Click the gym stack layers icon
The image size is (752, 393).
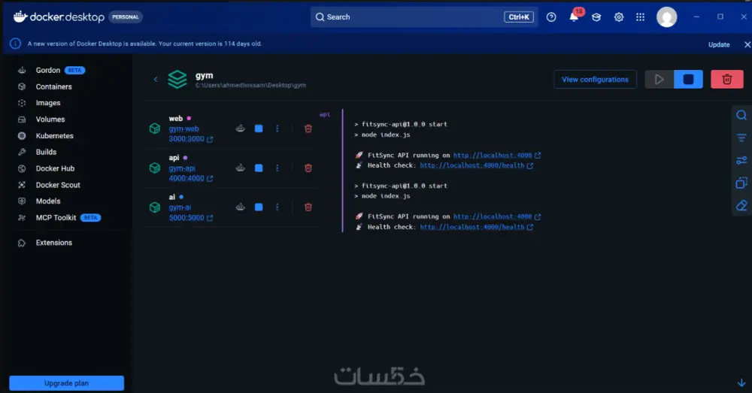click(177, 80)
